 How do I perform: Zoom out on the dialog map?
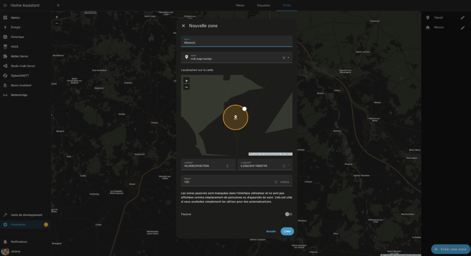186,86
